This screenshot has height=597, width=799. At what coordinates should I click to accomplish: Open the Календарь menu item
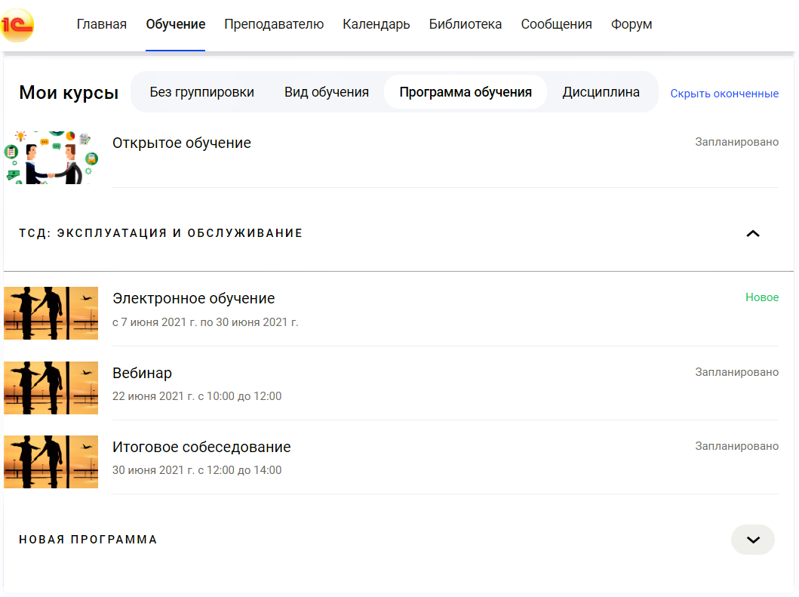[x=376, y=24]
